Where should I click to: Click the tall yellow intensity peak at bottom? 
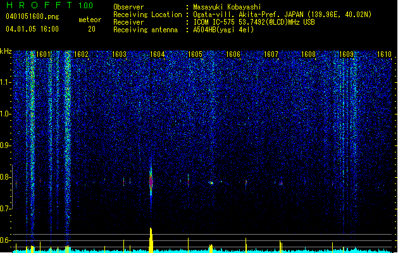point(151,240)
